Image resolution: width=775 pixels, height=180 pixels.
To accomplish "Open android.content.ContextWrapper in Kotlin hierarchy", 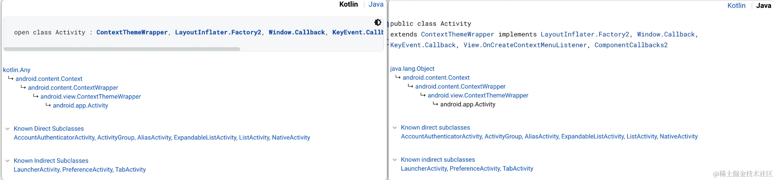I will point(73,88).
